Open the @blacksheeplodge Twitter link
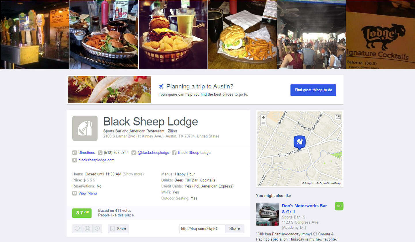This screenshot has width=415, height=242. [x=153, y=153]
